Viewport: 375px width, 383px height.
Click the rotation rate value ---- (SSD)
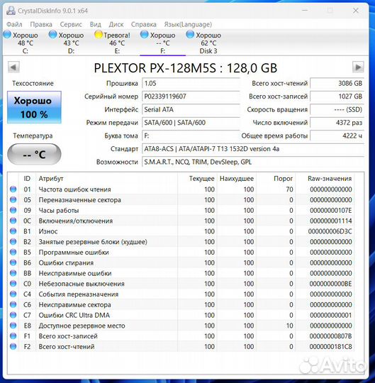coord(337,109)
